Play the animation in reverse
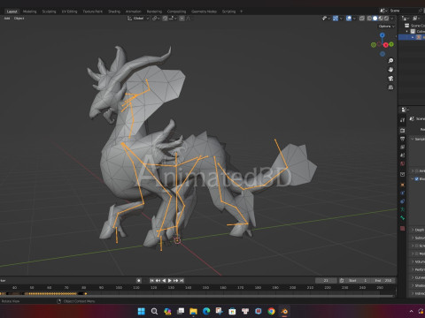 tap(164, 281)
